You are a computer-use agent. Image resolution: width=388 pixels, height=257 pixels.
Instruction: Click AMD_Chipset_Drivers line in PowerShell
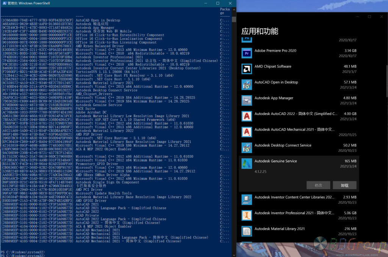point(94,94)
